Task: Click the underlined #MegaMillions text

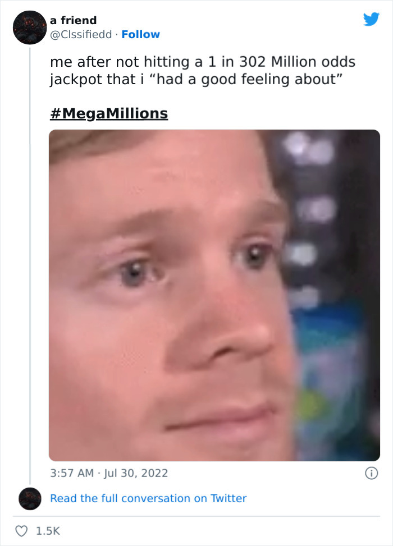Action: tap(108, 113)
